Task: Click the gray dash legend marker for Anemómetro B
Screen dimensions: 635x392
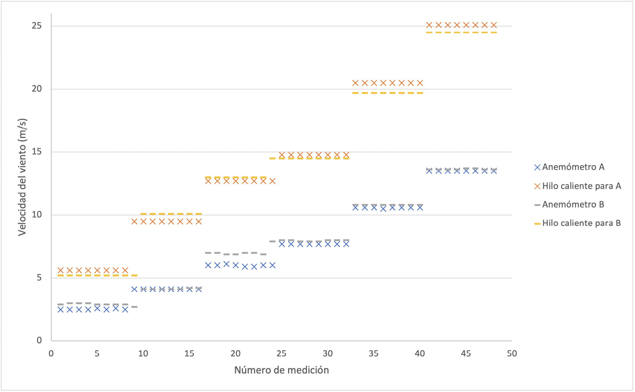Action: pos(537,205)
